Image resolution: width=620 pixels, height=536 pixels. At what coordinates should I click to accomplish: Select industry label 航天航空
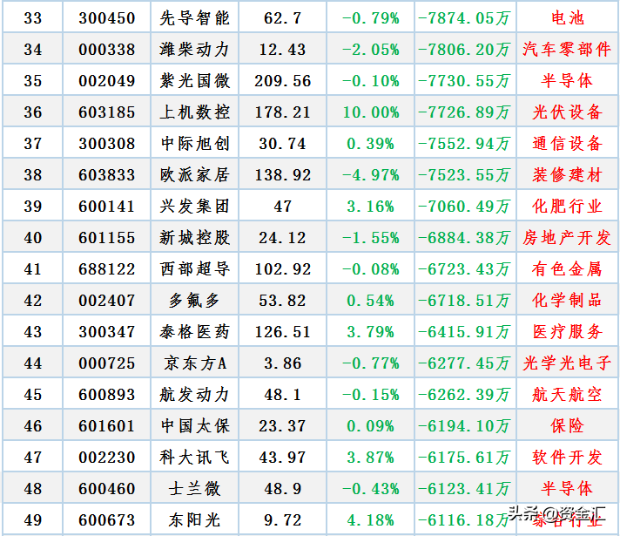point(568,395)
